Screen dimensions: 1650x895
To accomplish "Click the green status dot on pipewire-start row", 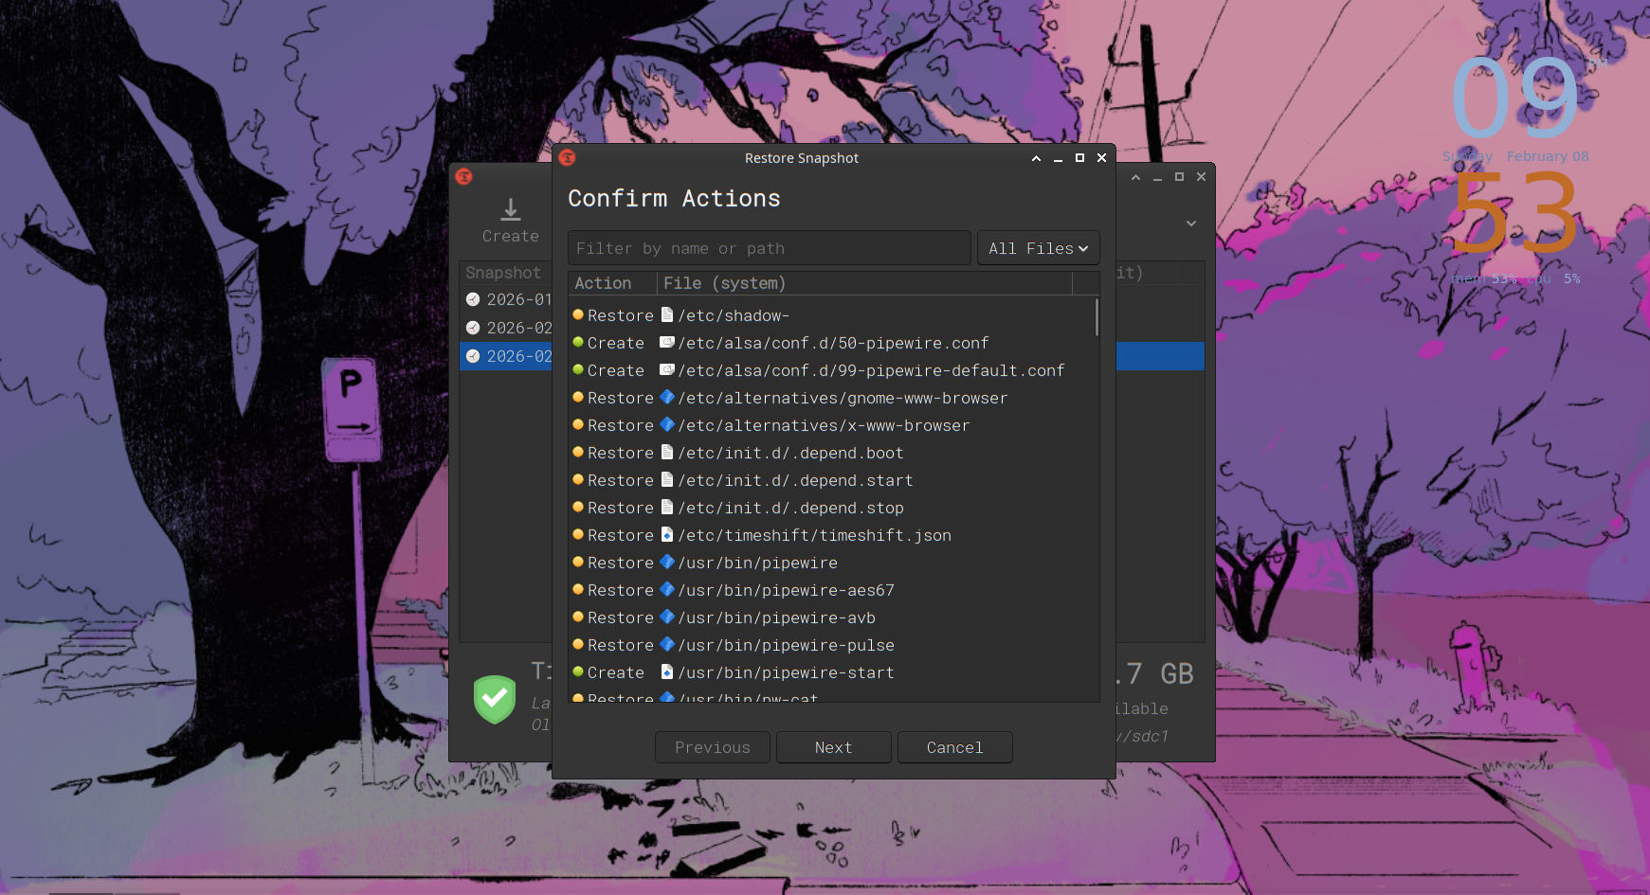I will click(578, 671).
